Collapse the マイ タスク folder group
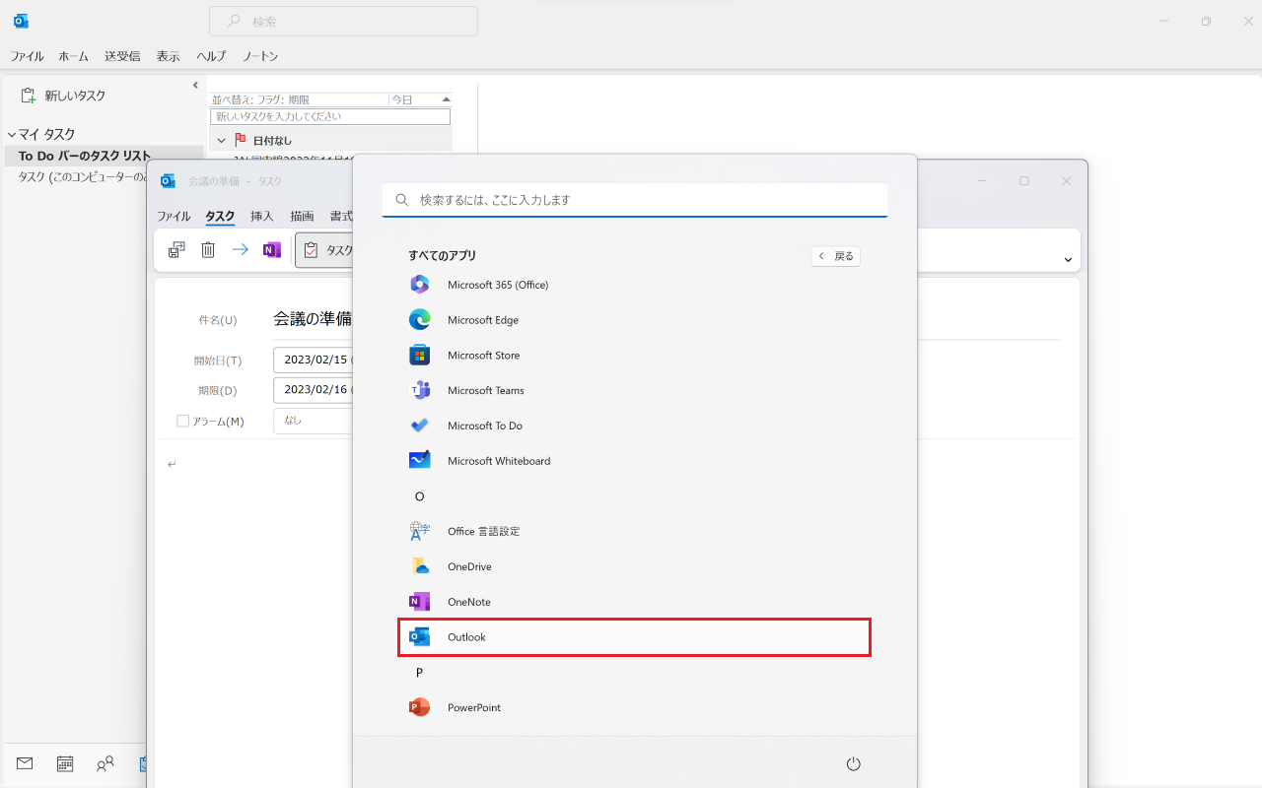1262x788 pixels. pos(12,135)
